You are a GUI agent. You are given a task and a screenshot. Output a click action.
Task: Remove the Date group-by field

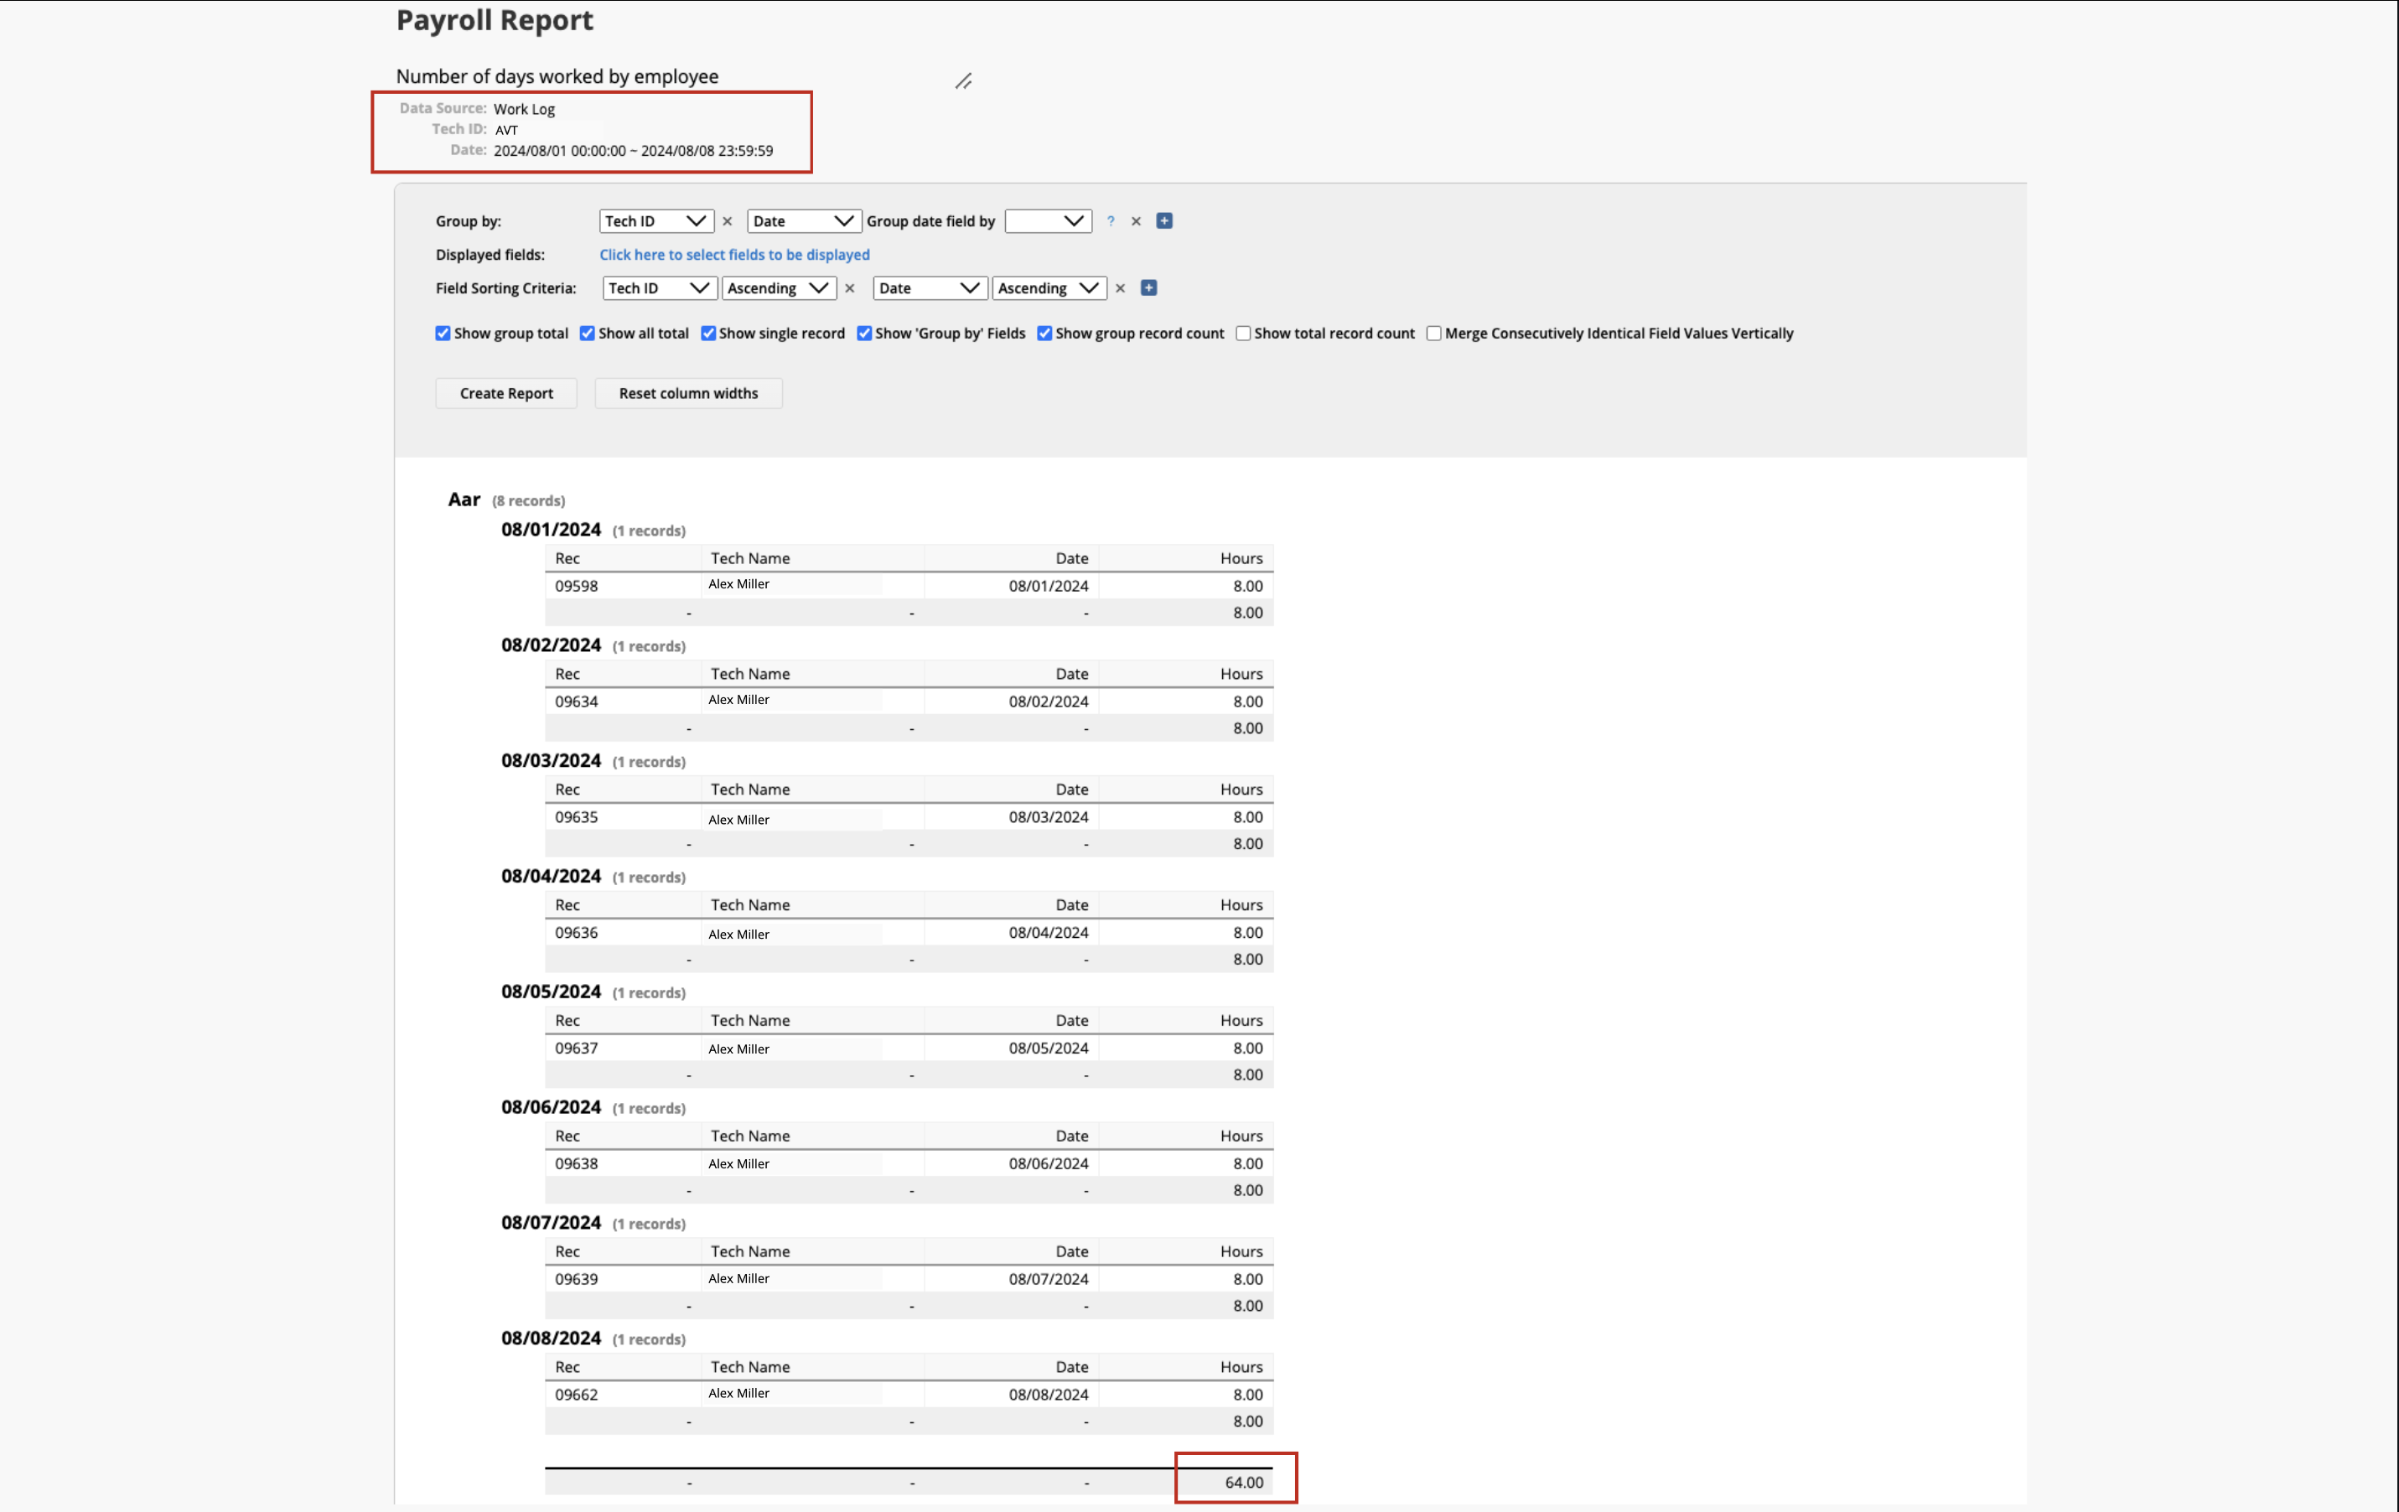tap(1136, 221)
